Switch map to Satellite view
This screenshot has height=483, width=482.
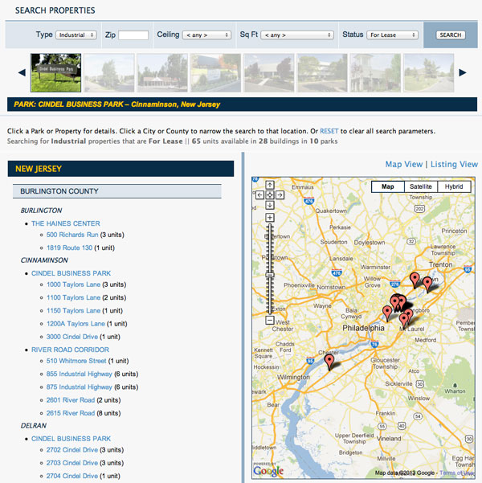click(x=421, y=186)
